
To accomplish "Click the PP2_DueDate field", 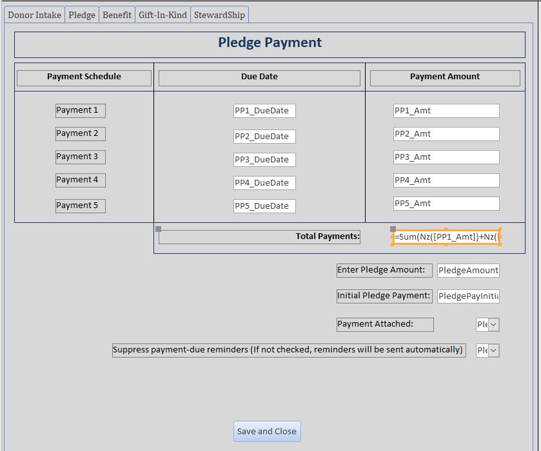I will pyautogui.click(x=264, y=137).
